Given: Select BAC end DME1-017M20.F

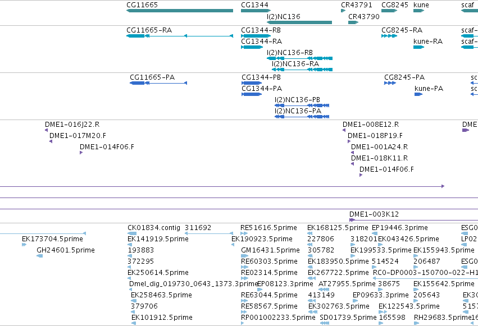Looking at the screenshot, I should coord(51,141).
